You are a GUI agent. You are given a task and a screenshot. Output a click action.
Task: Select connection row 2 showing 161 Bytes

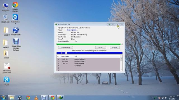coord(88,61)
